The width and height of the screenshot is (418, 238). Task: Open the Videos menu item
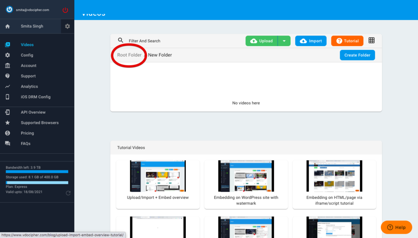tap(27, 45)
